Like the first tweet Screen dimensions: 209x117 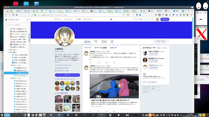[x=106, y=62]
